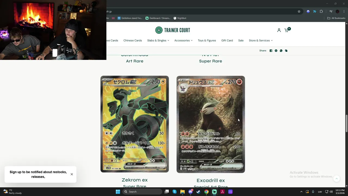The height and width of the screenshot is (196, 348).
Task: Open Google Chrome from the taskbar
Action: pos(206,192)
